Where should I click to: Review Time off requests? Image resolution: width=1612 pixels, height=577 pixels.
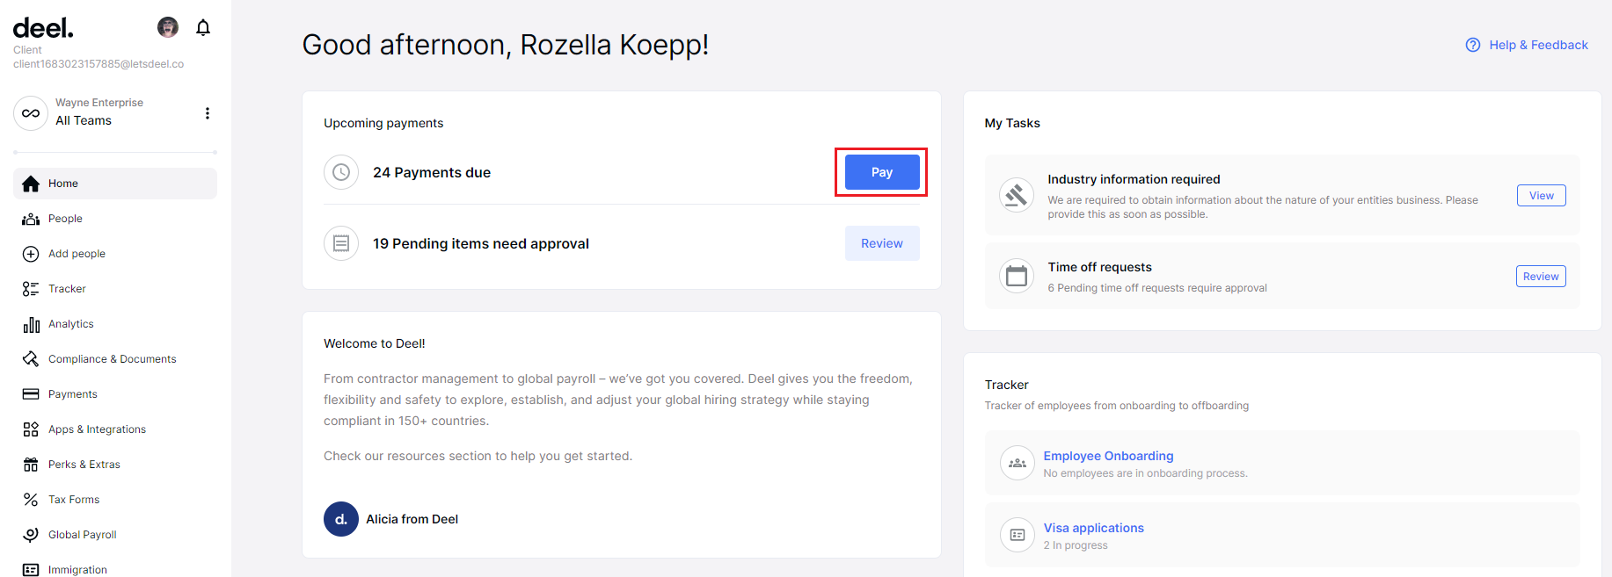1541,277
